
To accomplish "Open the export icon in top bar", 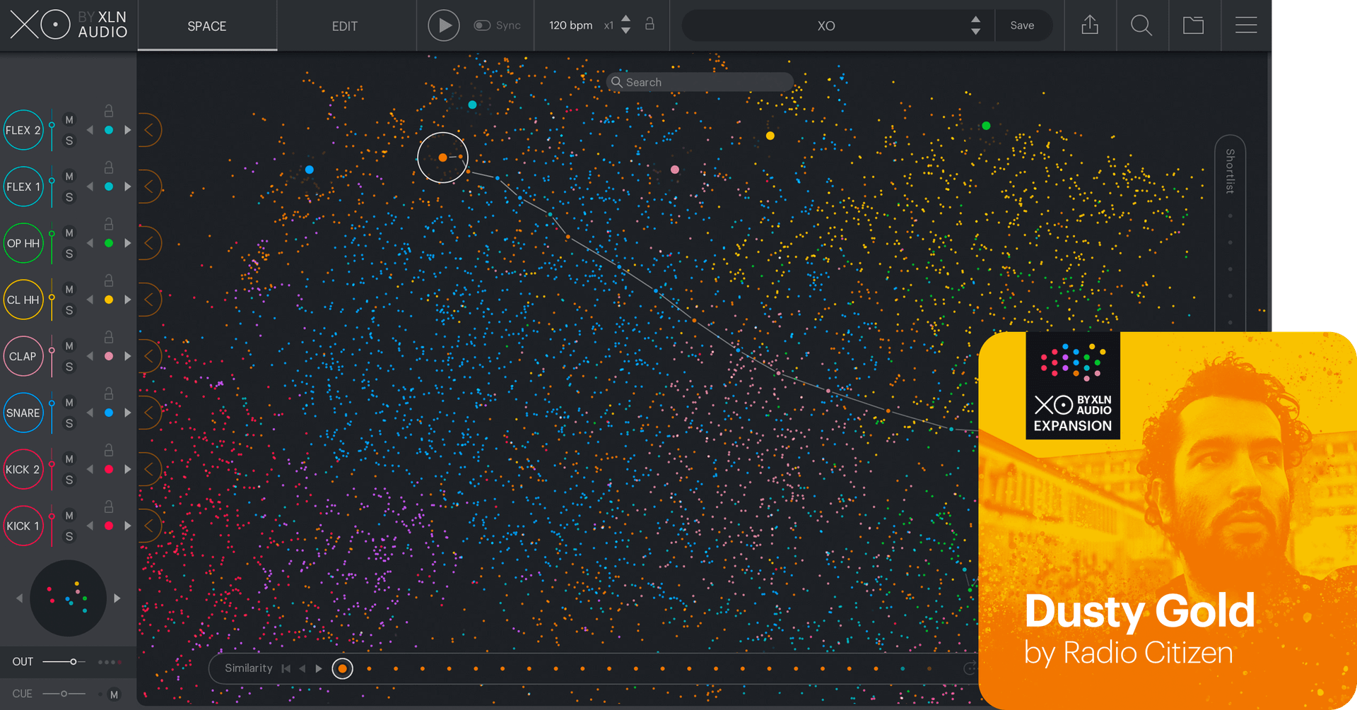I will pyautogui.click(x=1090, y=25).
